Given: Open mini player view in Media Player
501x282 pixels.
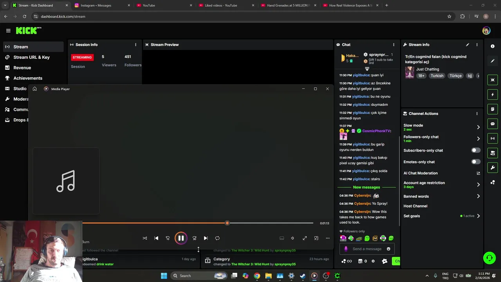Looking at the screenshot, I should coord(316,238).
